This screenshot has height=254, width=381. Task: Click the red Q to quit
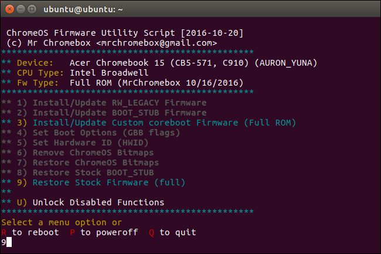pyautogui.click(x=151, y=232)
